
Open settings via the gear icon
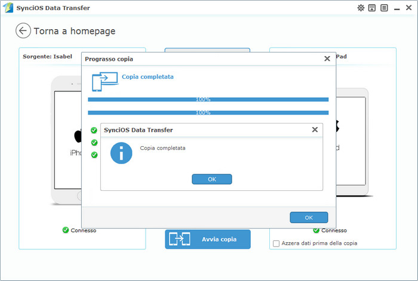point(361,8)
